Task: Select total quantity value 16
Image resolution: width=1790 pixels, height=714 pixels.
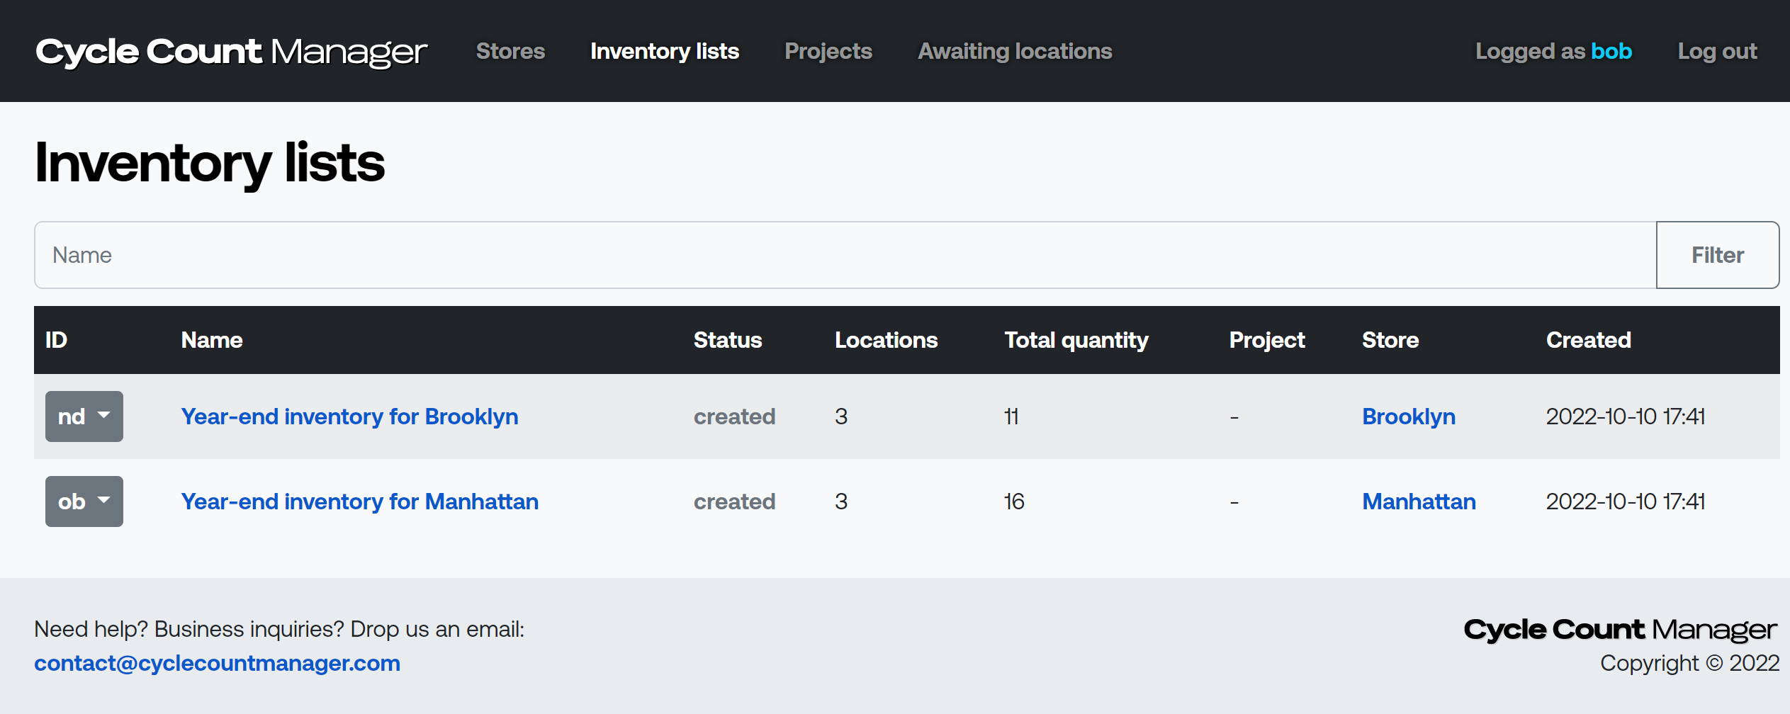Action: tap(1014, 501)
